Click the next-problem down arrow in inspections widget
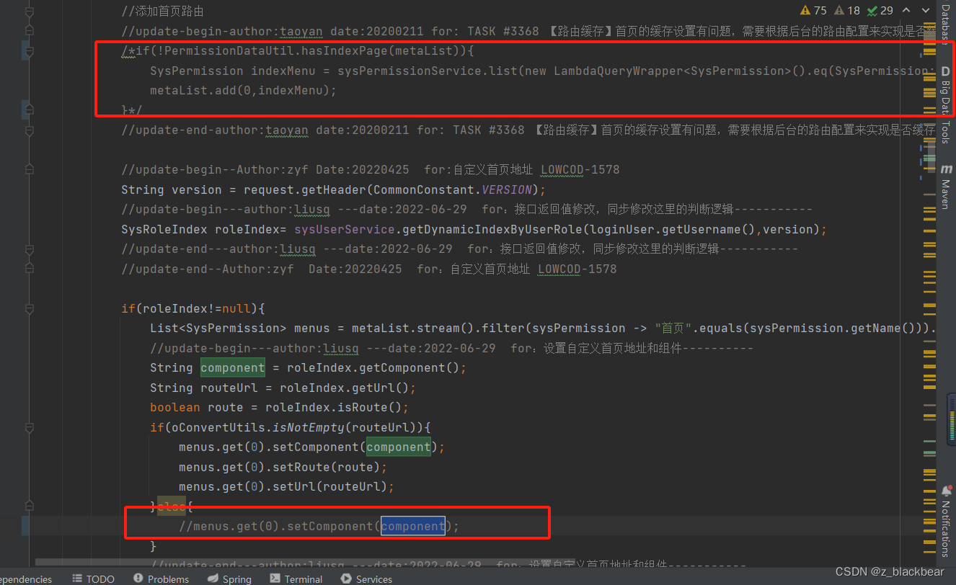Viewport: 956px width, 585px height. [924, 11]
